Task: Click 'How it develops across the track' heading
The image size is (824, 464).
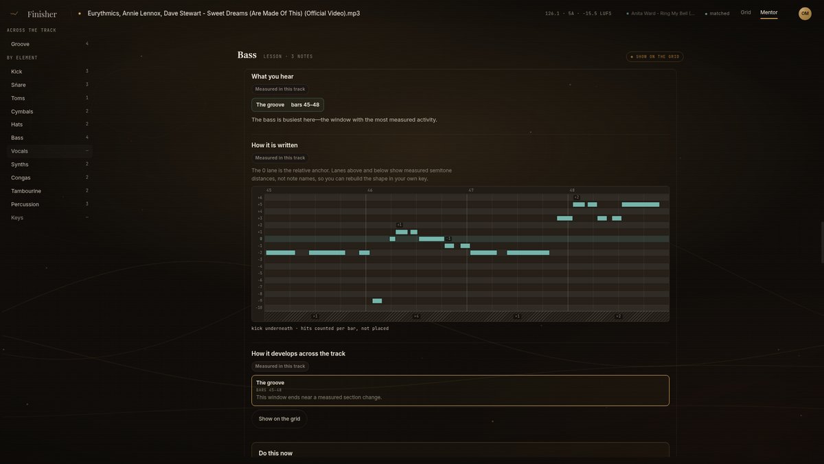Action: click(299, 353)
